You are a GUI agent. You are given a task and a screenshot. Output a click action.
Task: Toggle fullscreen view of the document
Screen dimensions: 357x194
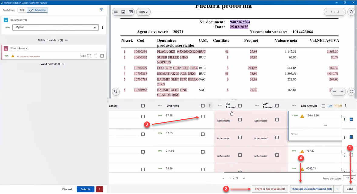[351, 92]
